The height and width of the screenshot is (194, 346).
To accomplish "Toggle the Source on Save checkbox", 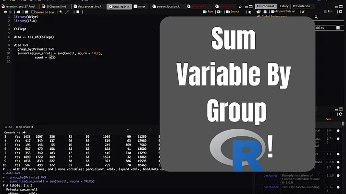I will coord(33,11).
